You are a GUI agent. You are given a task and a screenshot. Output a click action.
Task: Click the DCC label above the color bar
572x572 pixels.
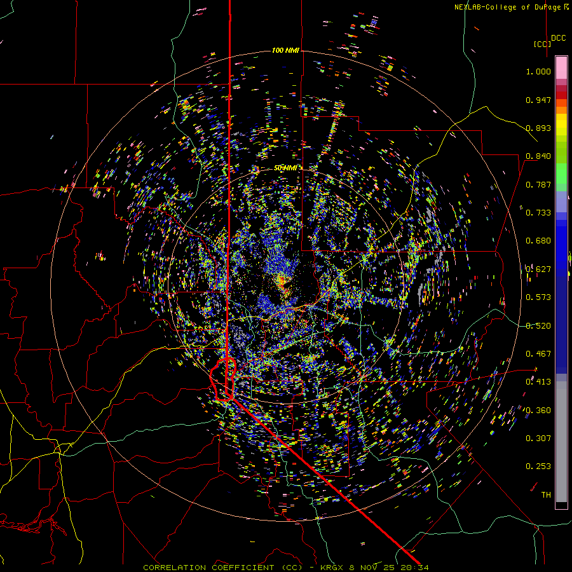(558, 38)
